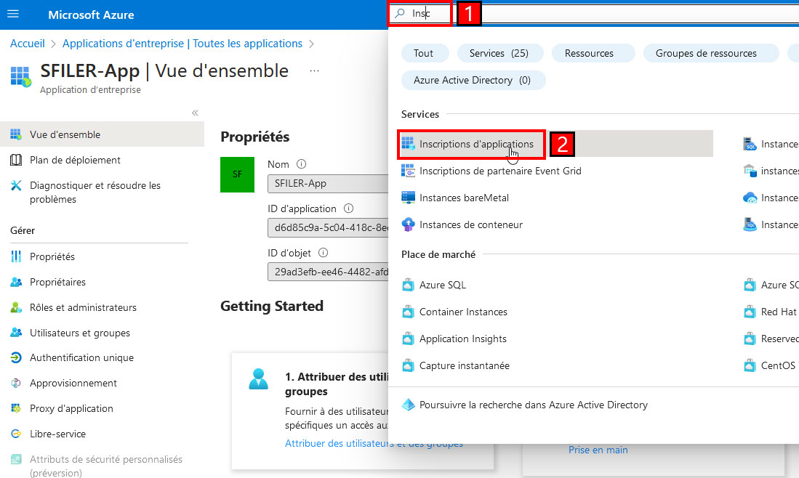This screenshot has height=478, width=799.
Task: Open Container Instances marketplace result
Action: pos(463,312)
